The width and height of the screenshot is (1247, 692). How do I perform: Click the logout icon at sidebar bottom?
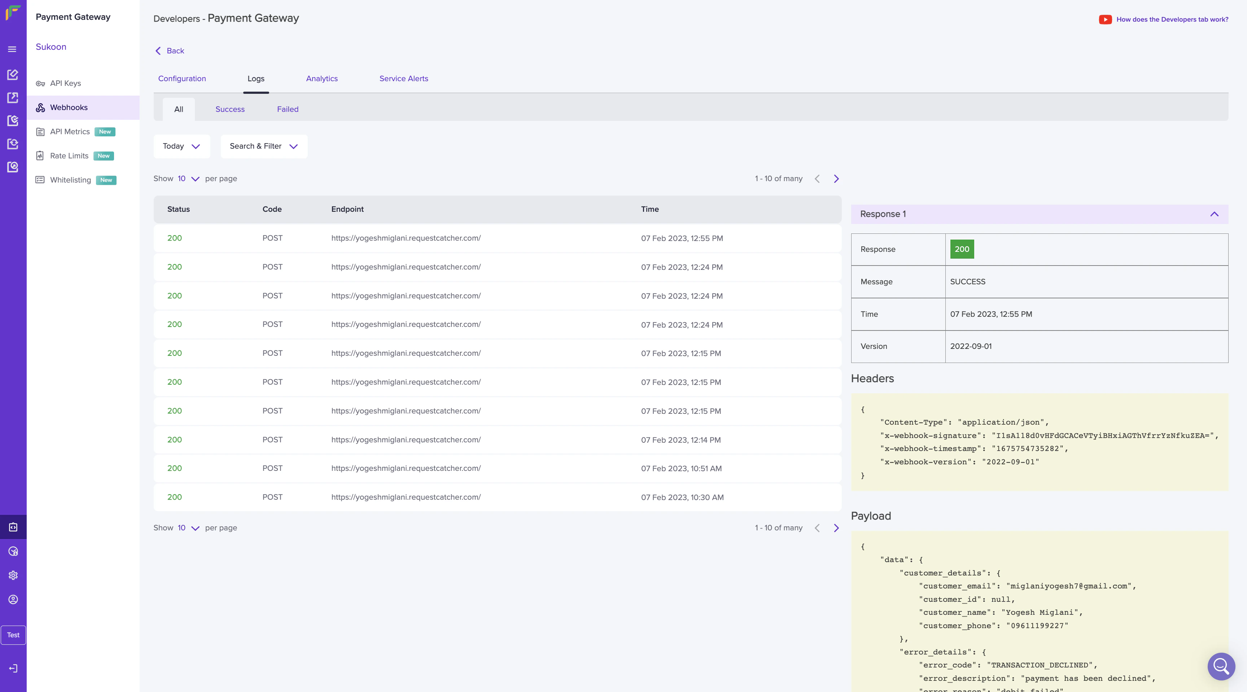click(x=13, y=669)
